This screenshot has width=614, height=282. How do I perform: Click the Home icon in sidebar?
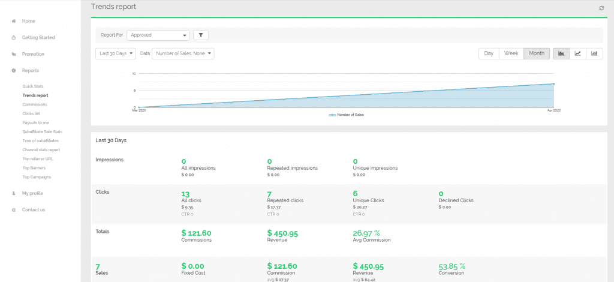(x=14, y=21)
